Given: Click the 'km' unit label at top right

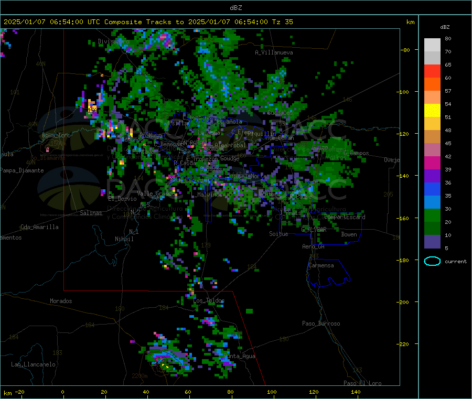Looking at the screenshot, I should [411, 22].
